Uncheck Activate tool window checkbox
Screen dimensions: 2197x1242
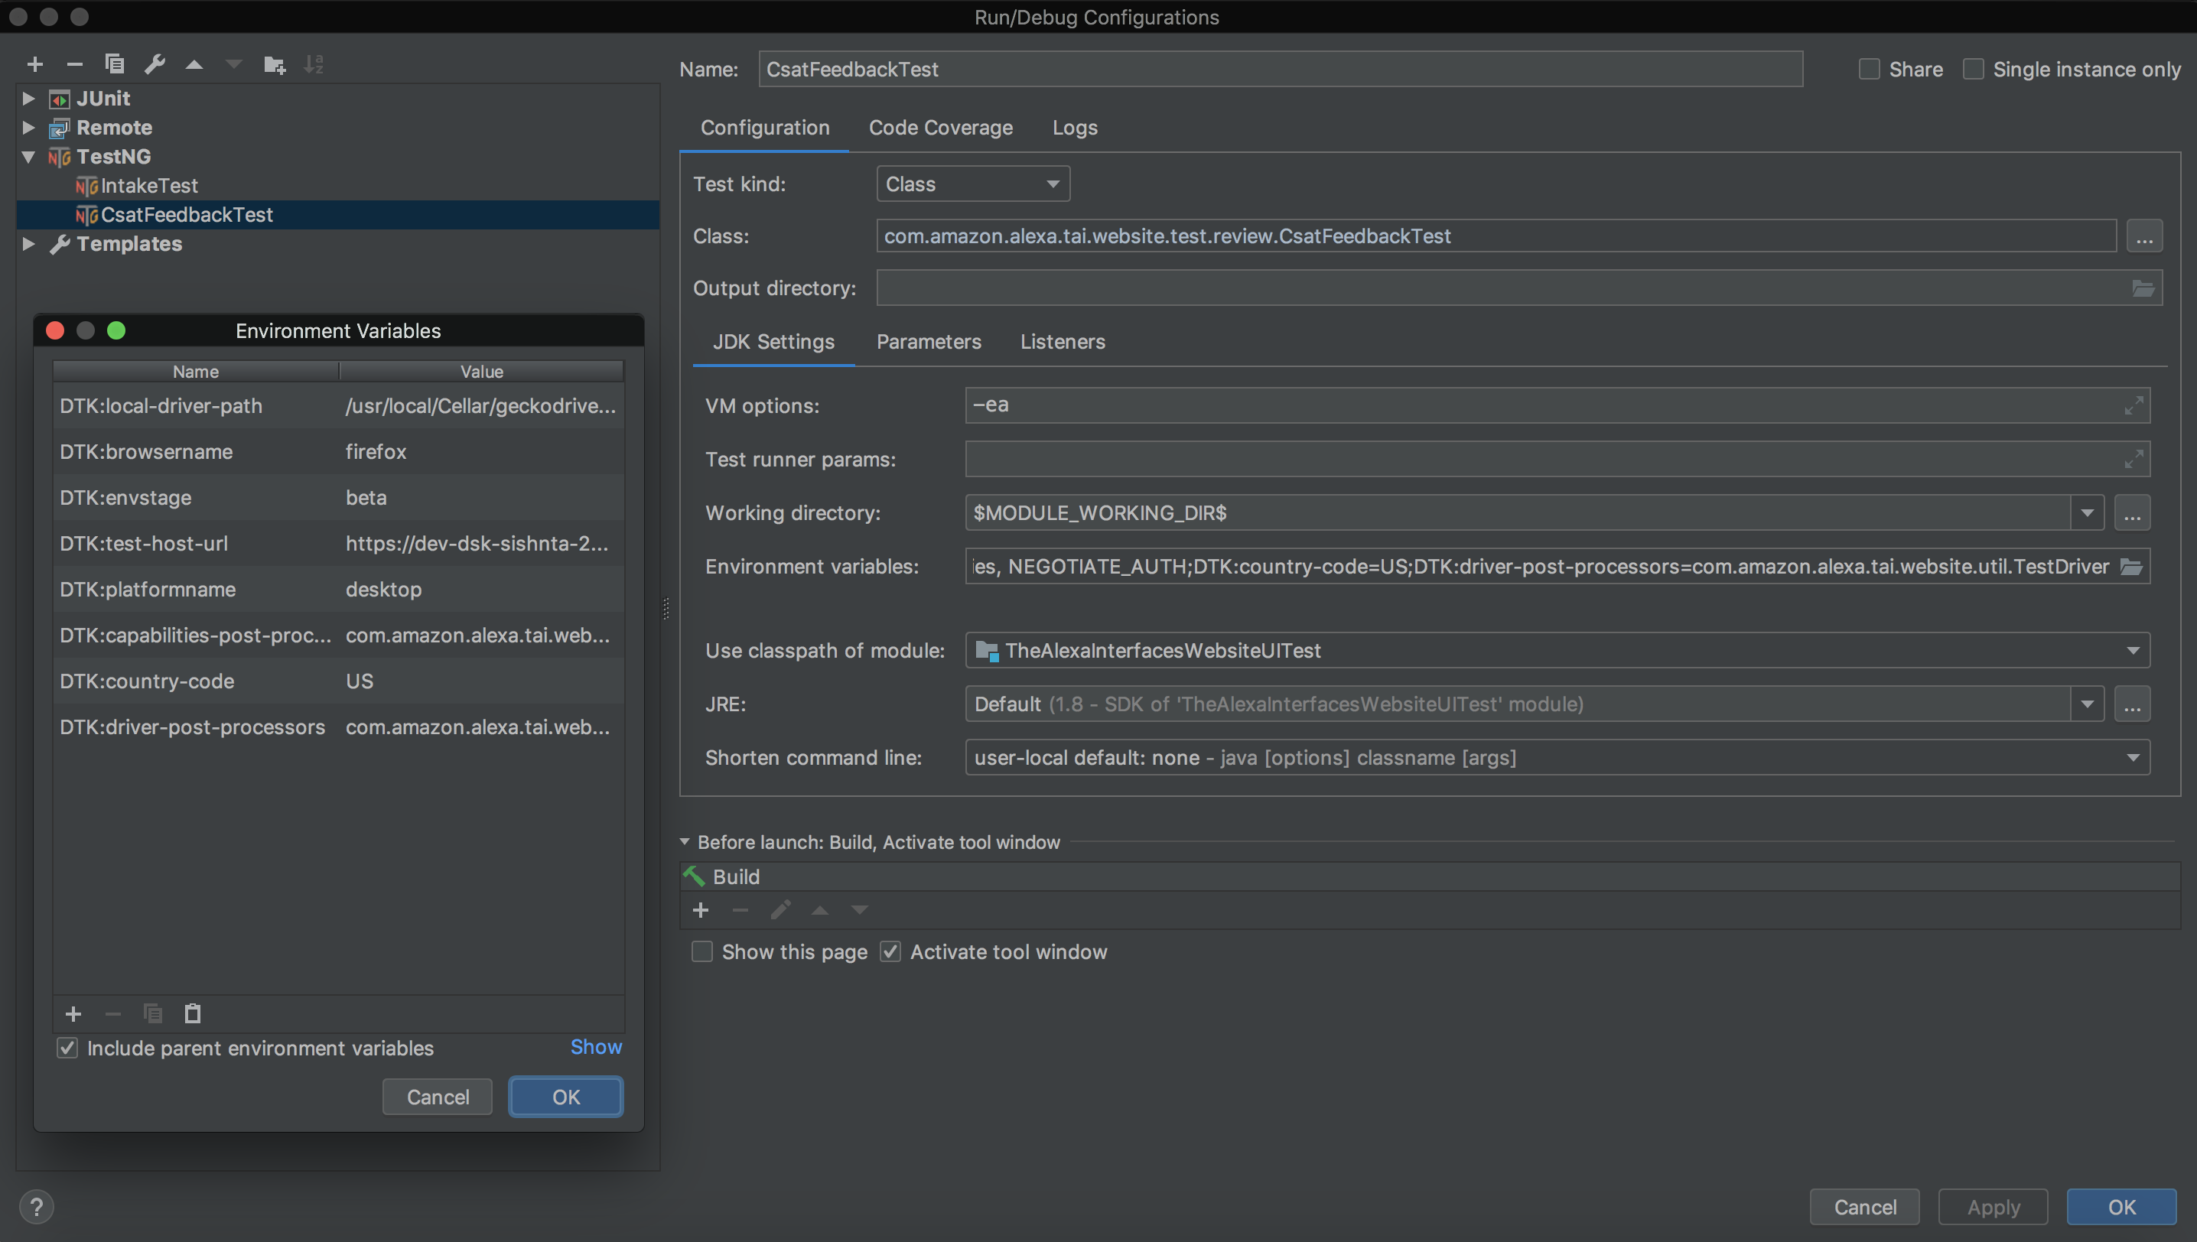coord(890,952)
